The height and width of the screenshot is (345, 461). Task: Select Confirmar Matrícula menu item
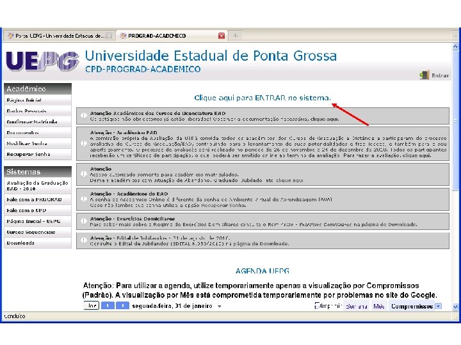click(x=38, y=122)
